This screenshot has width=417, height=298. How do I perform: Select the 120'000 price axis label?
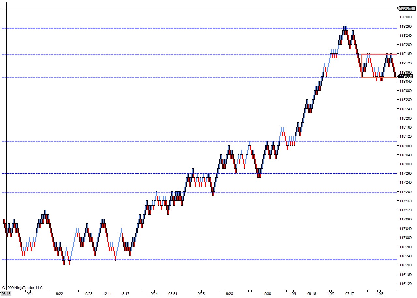tap(406, 17)
